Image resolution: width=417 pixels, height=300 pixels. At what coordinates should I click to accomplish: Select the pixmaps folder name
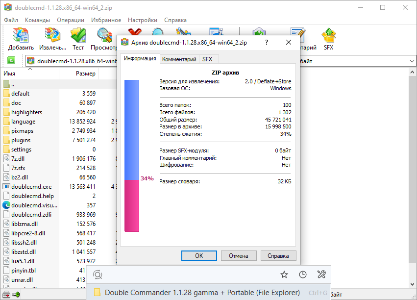tap(23, 130)
